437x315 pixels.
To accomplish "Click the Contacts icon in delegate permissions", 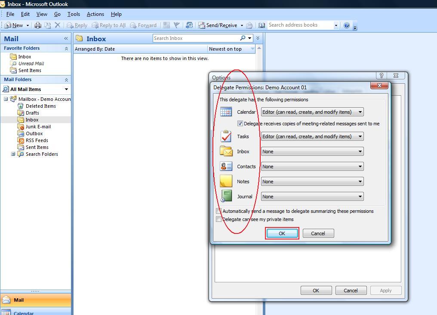I will tap(226, 166).
